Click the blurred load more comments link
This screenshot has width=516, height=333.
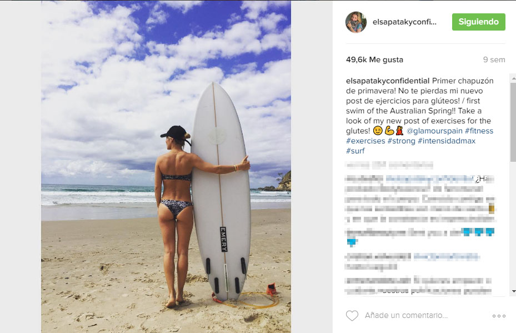[389, 165]
